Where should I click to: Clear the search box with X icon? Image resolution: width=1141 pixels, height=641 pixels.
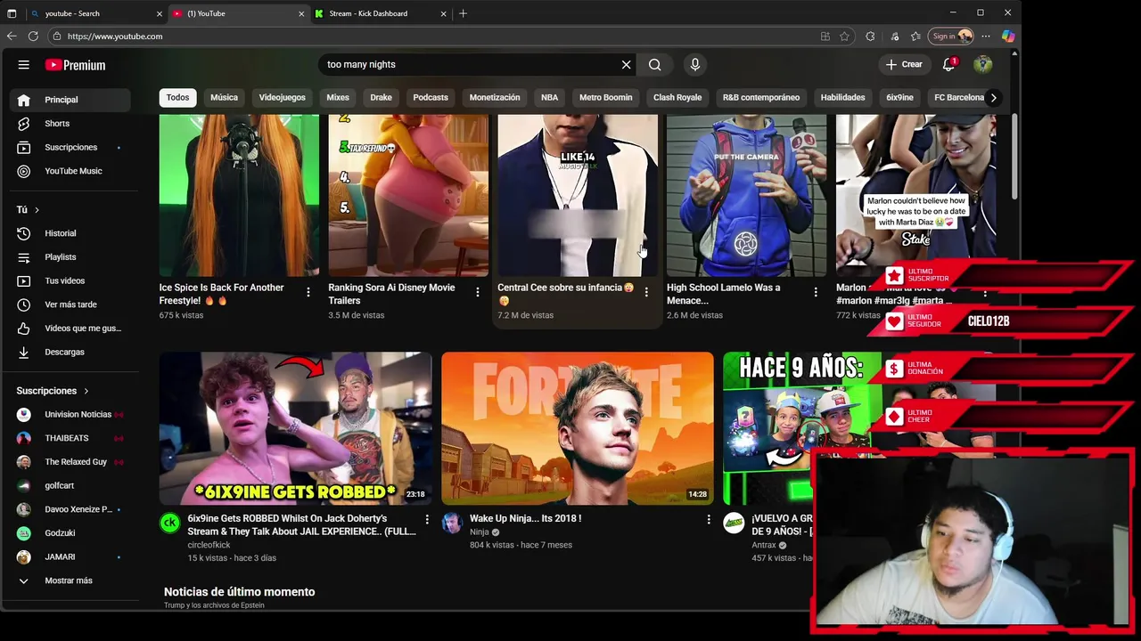point(626,64)
